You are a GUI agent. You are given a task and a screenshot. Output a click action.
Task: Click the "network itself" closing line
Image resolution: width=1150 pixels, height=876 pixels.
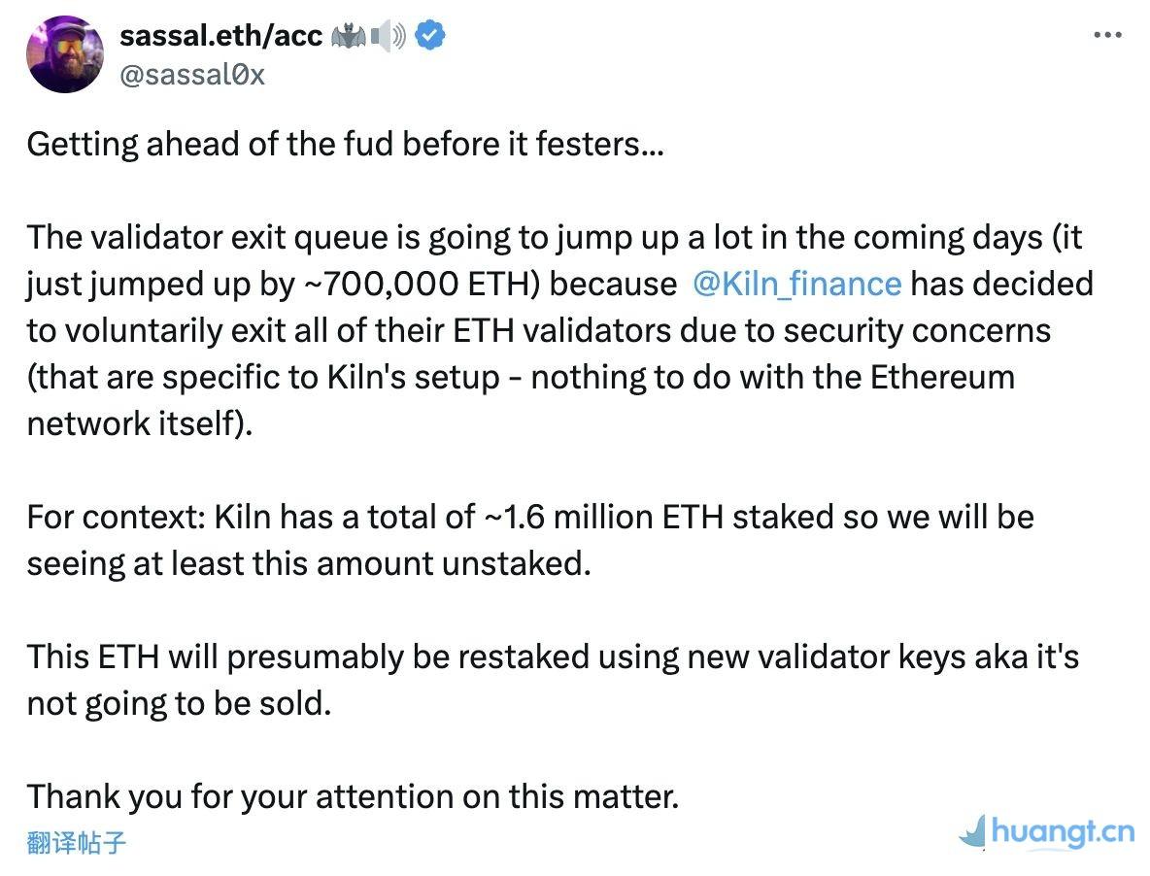coord(139,423)
